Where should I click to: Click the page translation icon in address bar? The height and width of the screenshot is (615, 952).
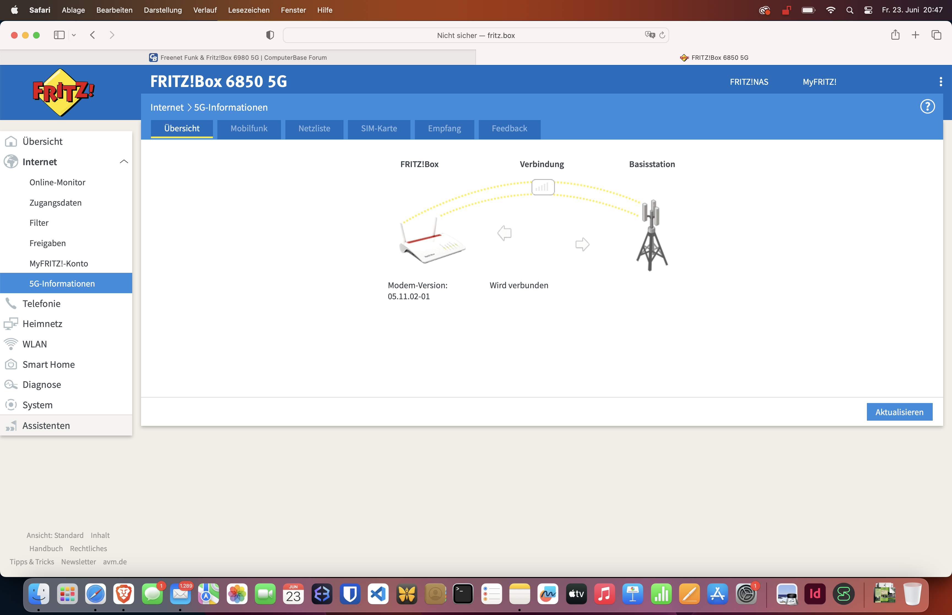click(650, 35)
